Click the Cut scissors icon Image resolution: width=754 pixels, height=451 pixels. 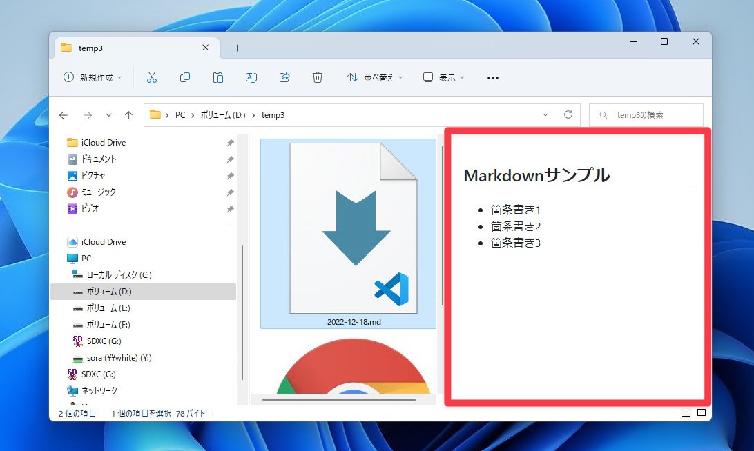coord(152,77)
